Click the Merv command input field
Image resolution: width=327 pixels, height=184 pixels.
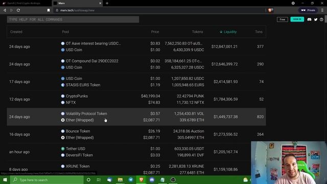click(73, 19)
